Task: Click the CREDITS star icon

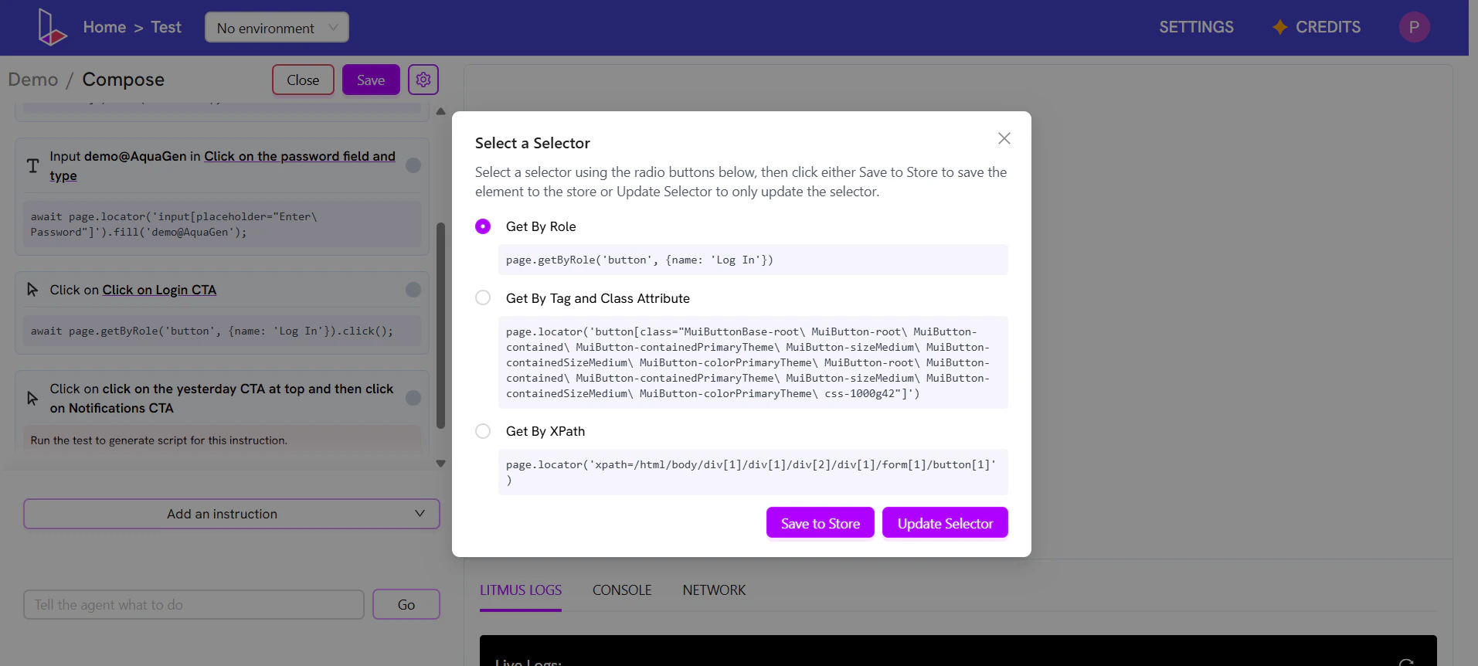Action: [x=1280, y=27]
